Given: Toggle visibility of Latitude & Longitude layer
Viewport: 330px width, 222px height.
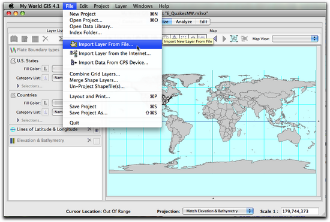Looking at the screenshot, I should (x=97, y=130).
